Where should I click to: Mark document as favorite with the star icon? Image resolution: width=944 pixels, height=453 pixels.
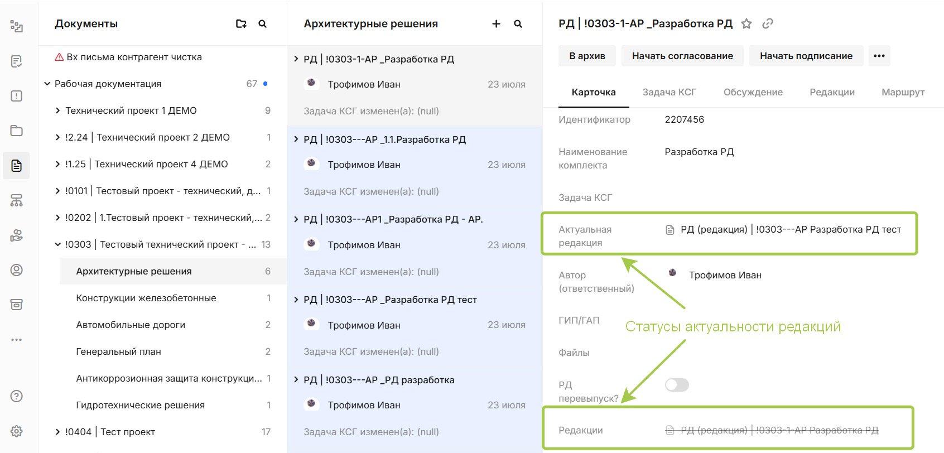[746, 23]
